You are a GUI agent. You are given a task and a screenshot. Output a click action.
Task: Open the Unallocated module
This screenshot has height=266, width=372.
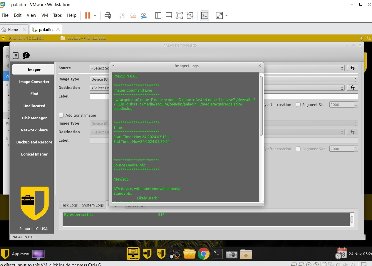pos(34,106)
